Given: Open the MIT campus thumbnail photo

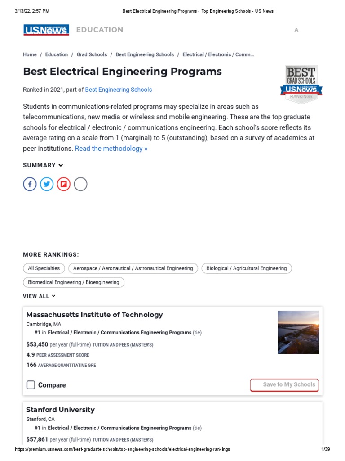Looking at the screenshot, I should [298, 332].
